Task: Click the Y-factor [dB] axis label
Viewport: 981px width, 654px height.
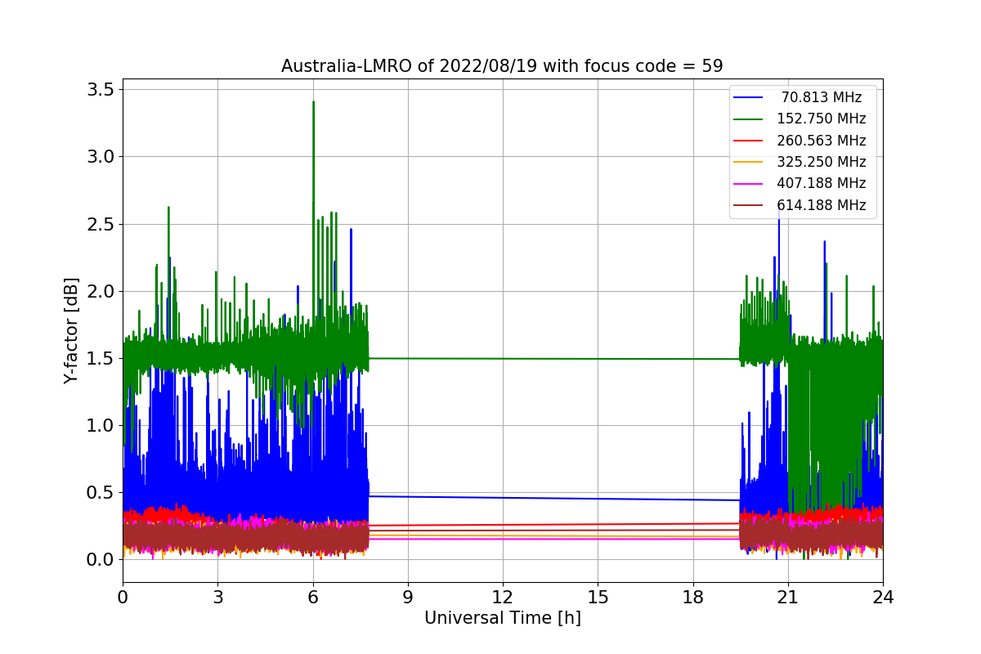Action: coord(72,331)
